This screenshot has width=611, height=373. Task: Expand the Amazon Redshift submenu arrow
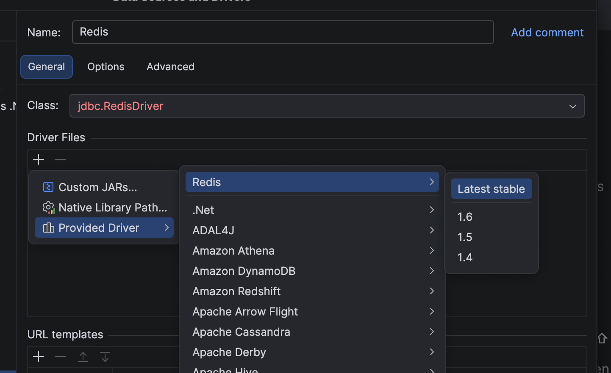tap(432, 291)
